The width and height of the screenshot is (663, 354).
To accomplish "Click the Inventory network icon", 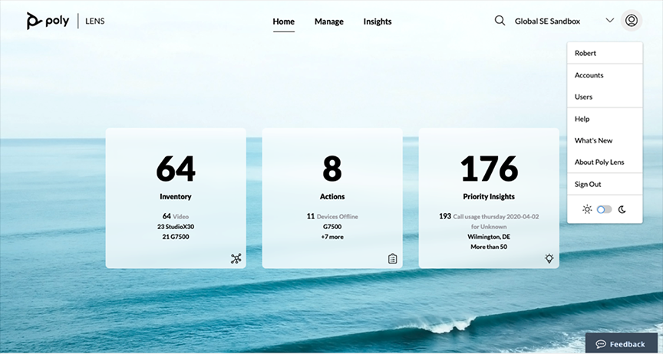I will [236, 258].
